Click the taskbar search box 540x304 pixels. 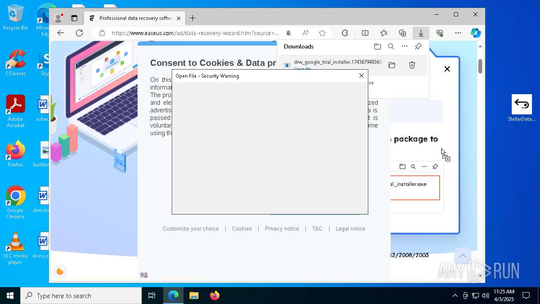[x=81, y=296]
